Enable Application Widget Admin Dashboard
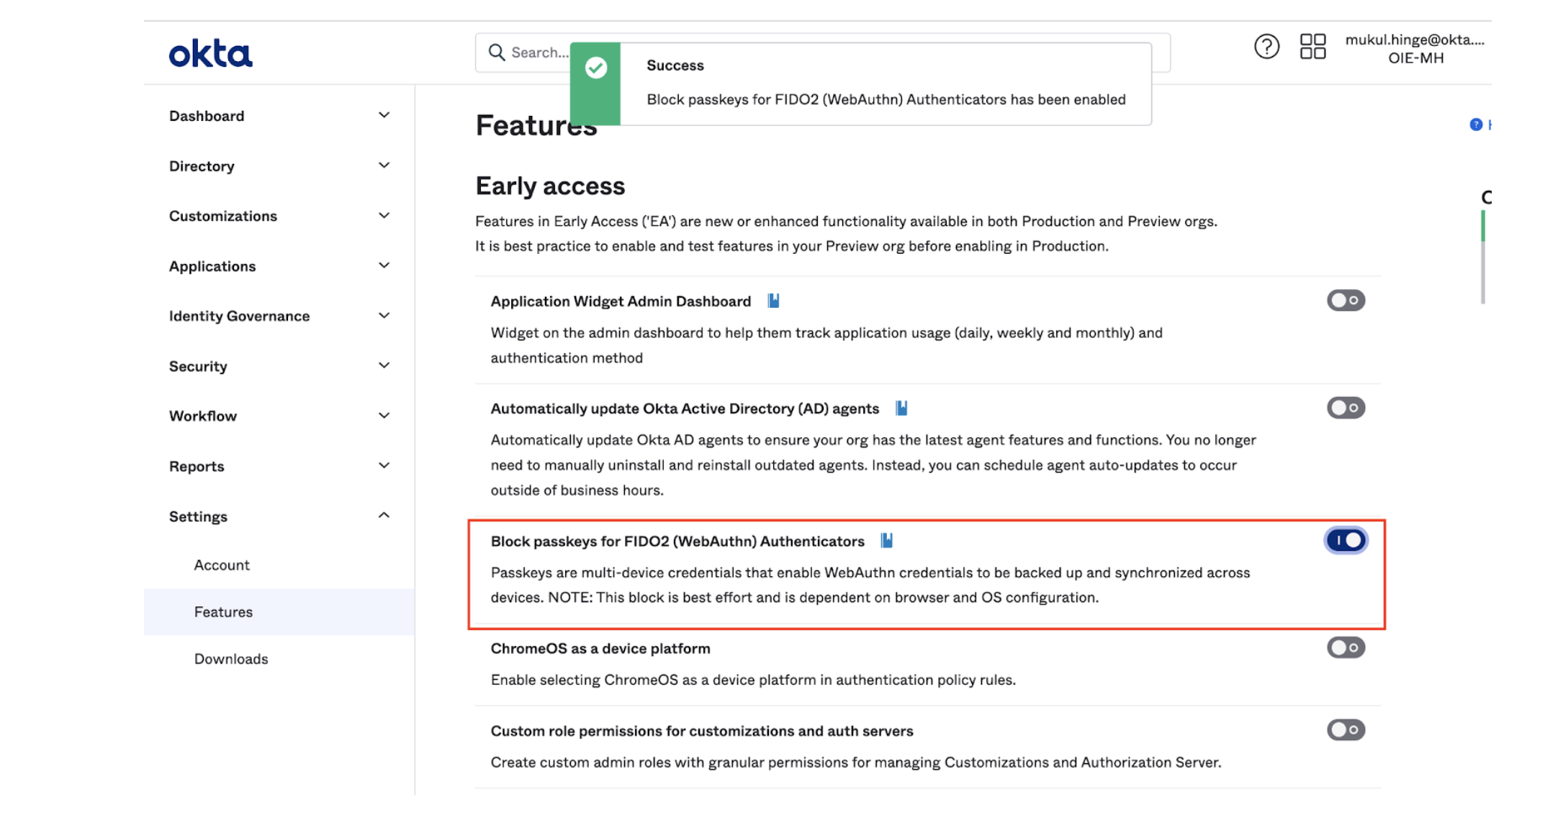The width and height of the screenshot is (1550, 838). click(x=1346, y=300)
